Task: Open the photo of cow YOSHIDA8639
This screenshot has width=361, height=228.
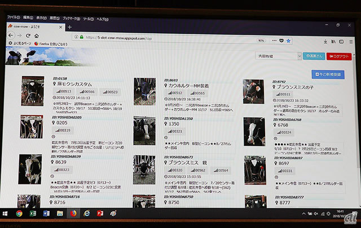Action: pos(30,169)
